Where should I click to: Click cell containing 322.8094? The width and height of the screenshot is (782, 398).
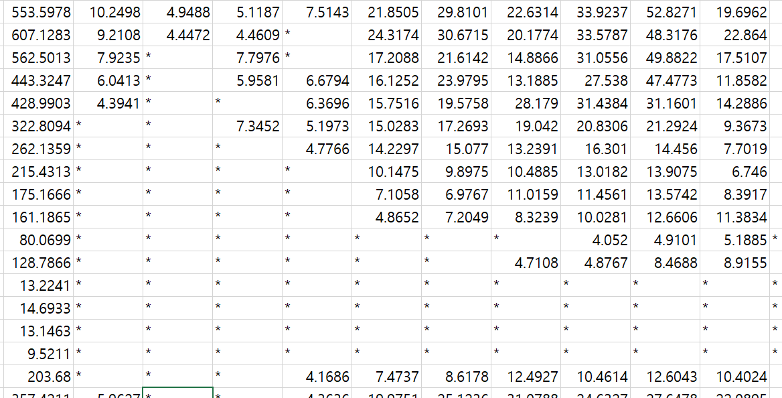[x=42, y=126]
